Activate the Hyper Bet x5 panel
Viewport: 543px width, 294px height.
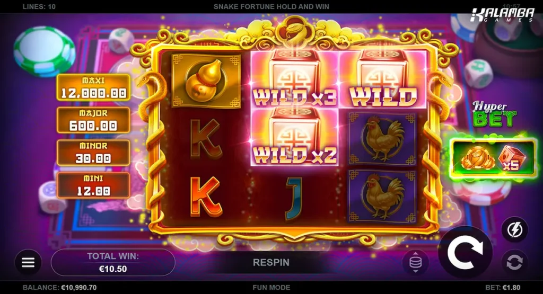[x=493, y=158]
